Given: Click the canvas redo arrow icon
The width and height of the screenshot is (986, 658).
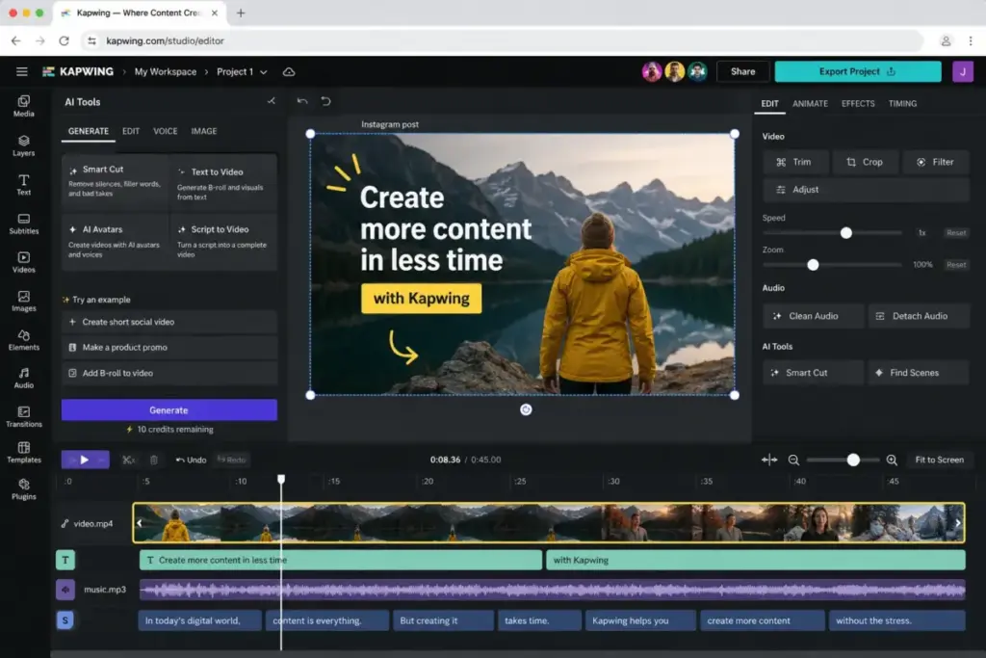Looking at the screenshot, I should (325, 100).
